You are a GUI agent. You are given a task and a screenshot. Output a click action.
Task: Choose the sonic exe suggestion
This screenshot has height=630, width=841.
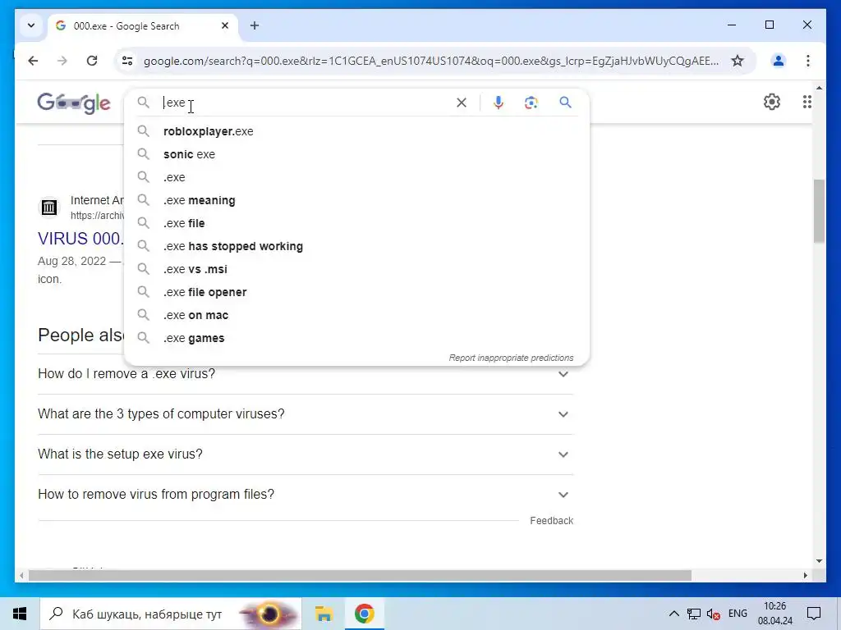tap(356, 154)
